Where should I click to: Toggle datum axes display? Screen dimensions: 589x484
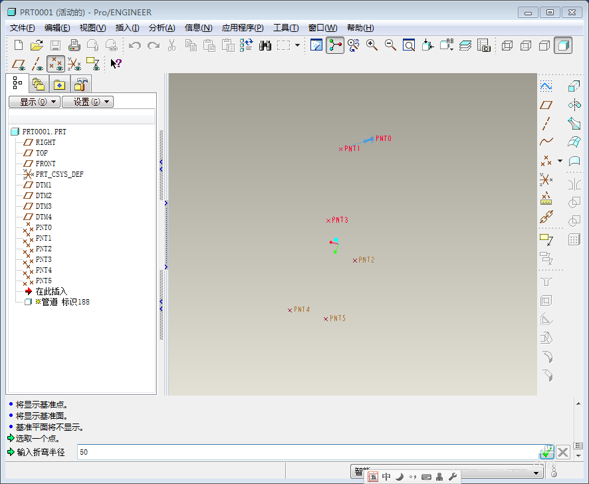coord(37,64)
